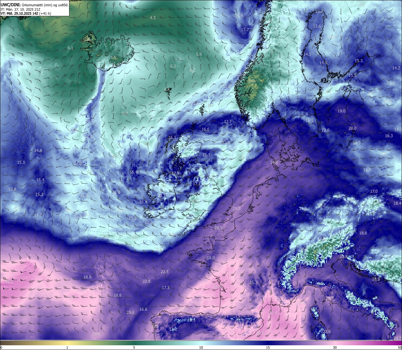Click the '17.3' value on the map
402x350 pixels.
[x=166, y=288]
